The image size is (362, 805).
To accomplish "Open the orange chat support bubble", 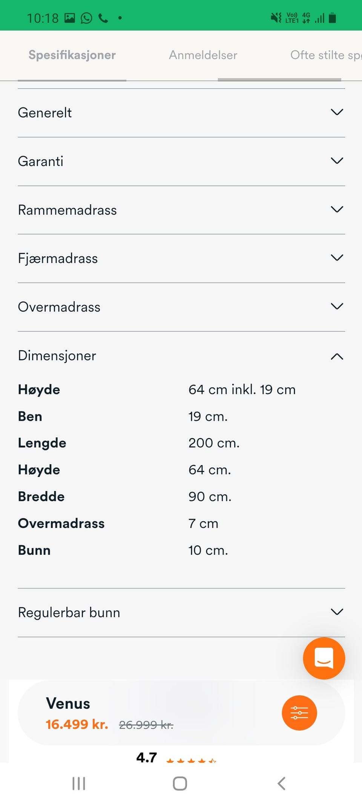I will tap(324, 658).
